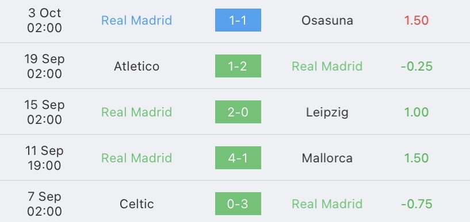Select the -0.25 handicap value

click(416, 66)
